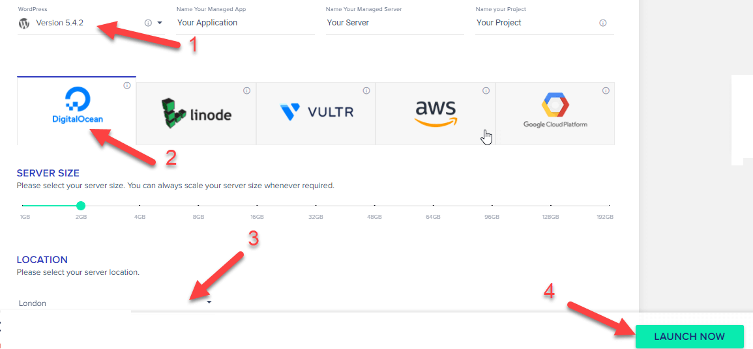The height and width of the screenshot is (349, 753).
Task: Click the Your Server name field
Action: click(x=394, y=23)
